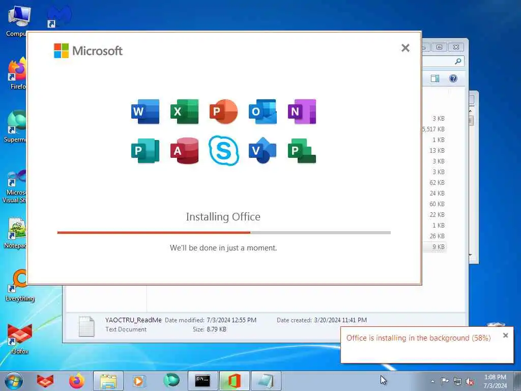Click the Publisher icon in installer
Image resolution: width=521 pixels, height=391 pixels.
tap(145, 151)
